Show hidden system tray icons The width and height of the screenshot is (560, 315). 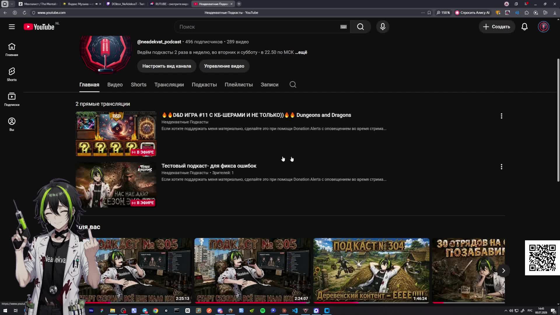[506, 311]
